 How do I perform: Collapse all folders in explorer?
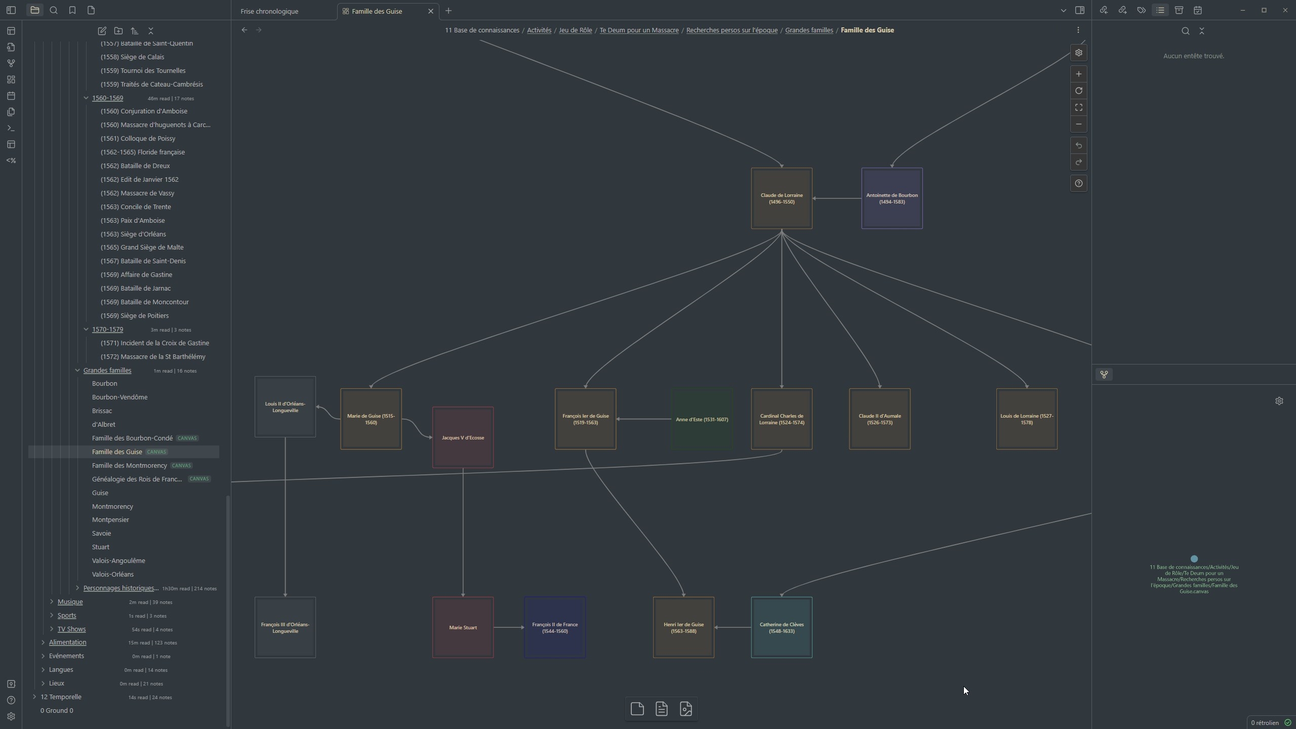151,31
